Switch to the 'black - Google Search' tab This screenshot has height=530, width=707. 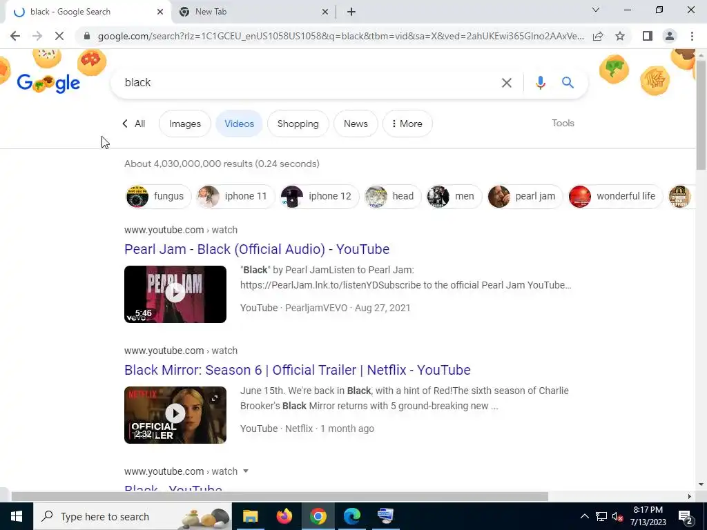[x=84, y=12]
